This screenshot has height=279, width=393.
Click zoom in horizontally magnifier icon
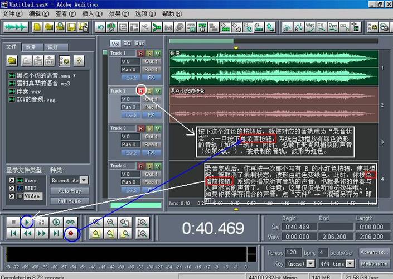pos(96,222)
